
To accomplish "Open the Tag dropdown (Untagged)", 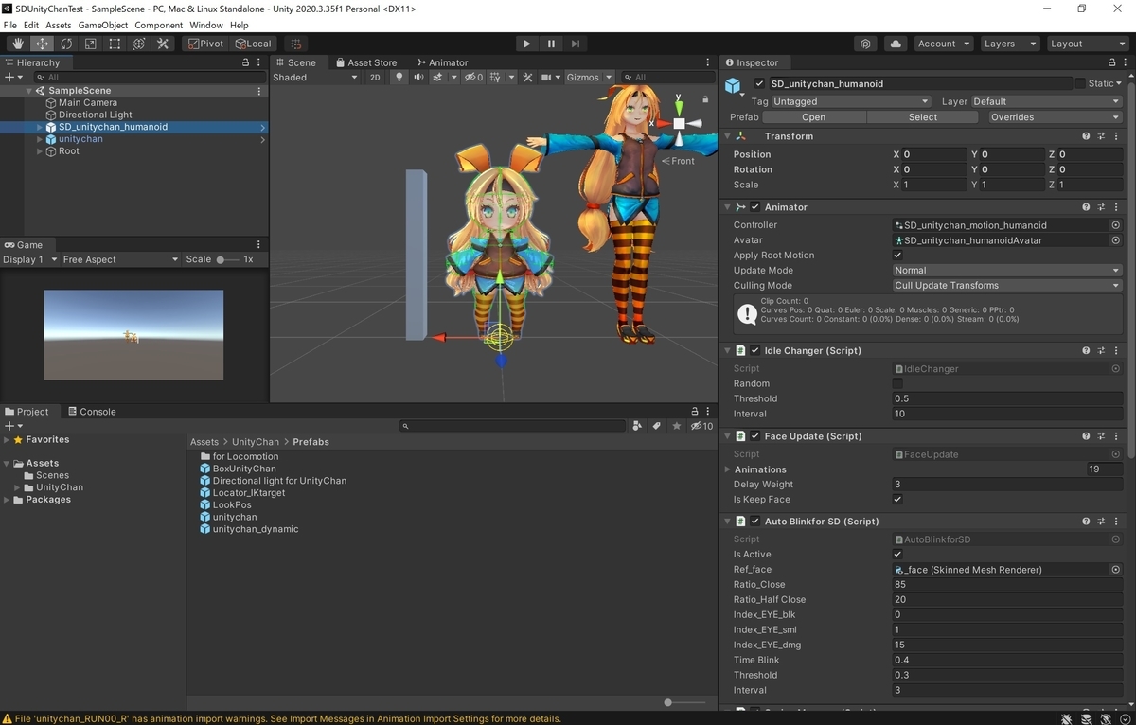I will (x=851, y=101).
